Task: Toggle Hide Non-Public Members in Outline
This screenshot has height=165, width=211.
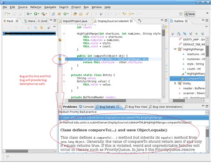Action: [196, 34]
